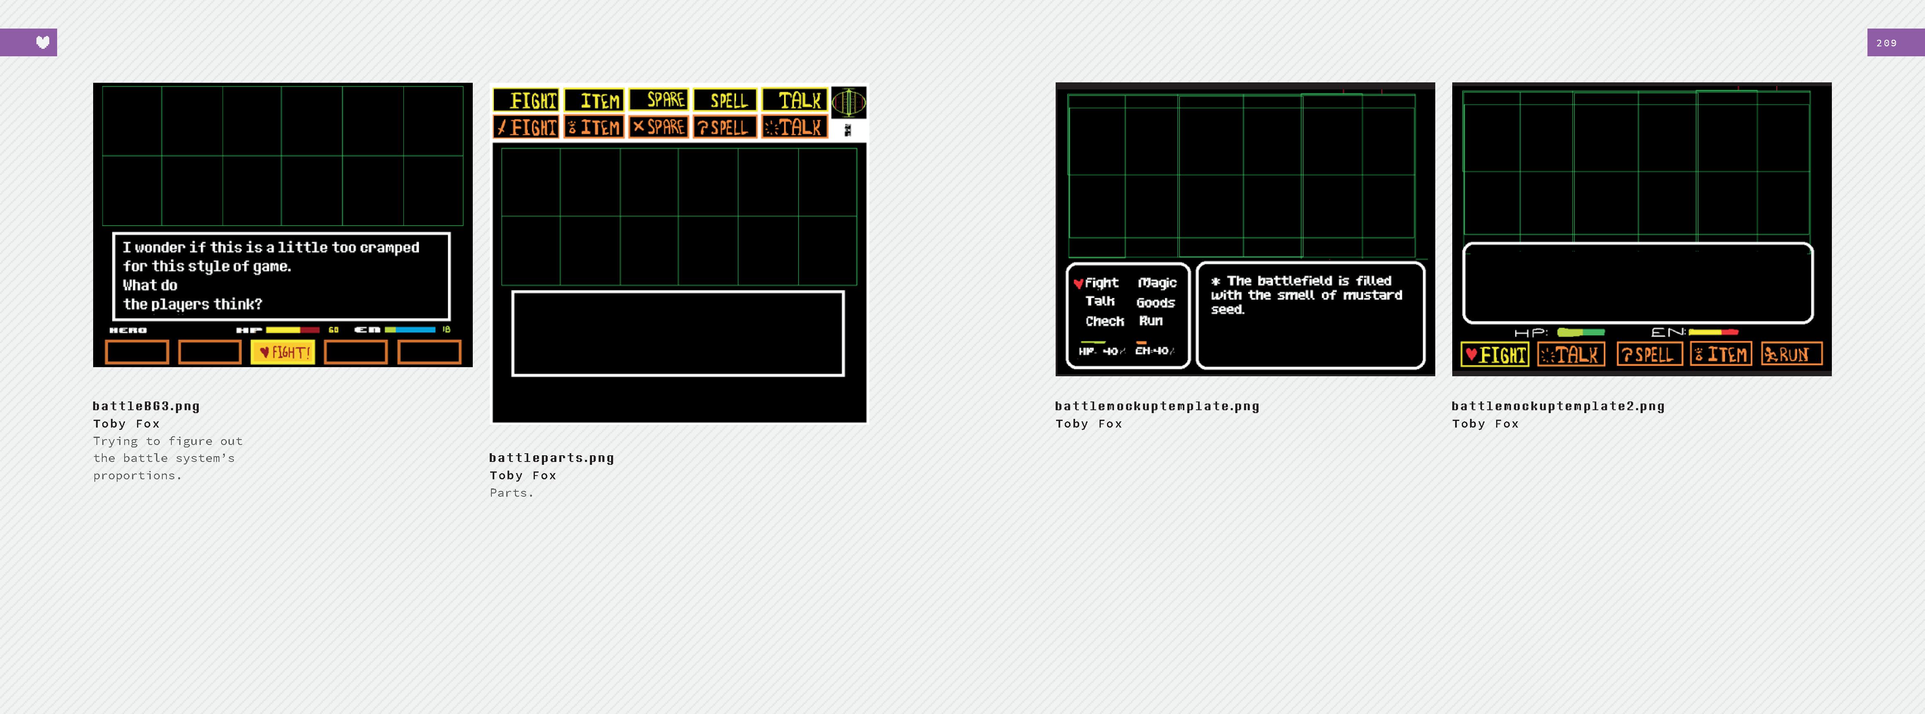Choose the orange ITEM button in battleparts.png
Image resolution: width=1925 pixels, height=714 pixels.
(x=594, y=127)
